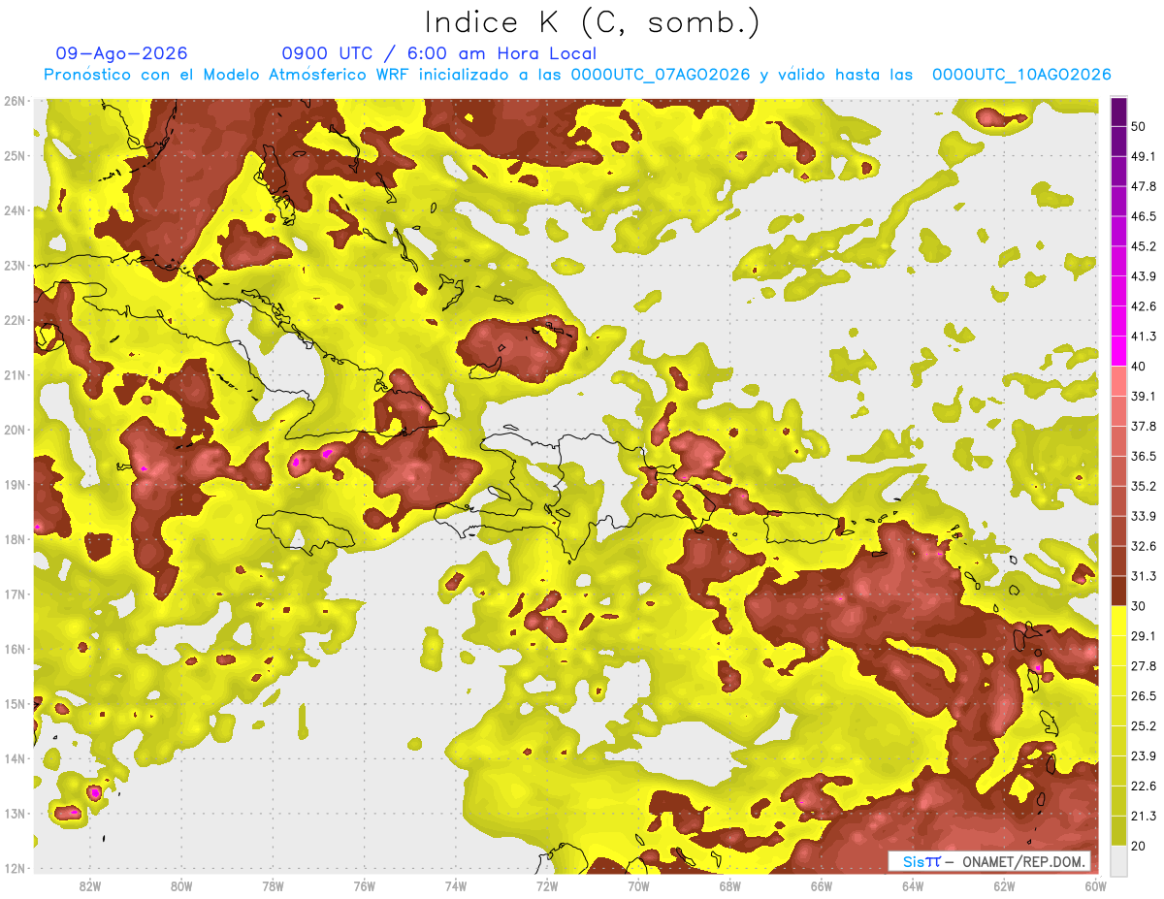Click latitude label "24N"
Image resolution: width=1164 pixels, height=899 pixels.
15,210
